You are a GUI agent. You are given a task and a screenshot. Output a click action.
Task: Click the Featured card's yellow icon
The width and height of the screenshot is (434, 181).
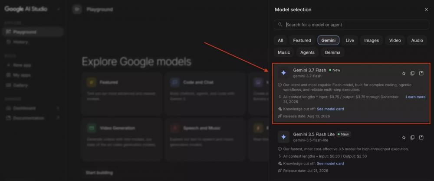pos(91,82)
